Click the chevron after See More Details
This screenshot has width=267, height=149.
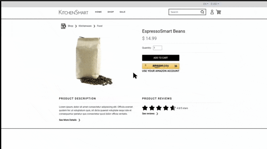tap(79, 120)
